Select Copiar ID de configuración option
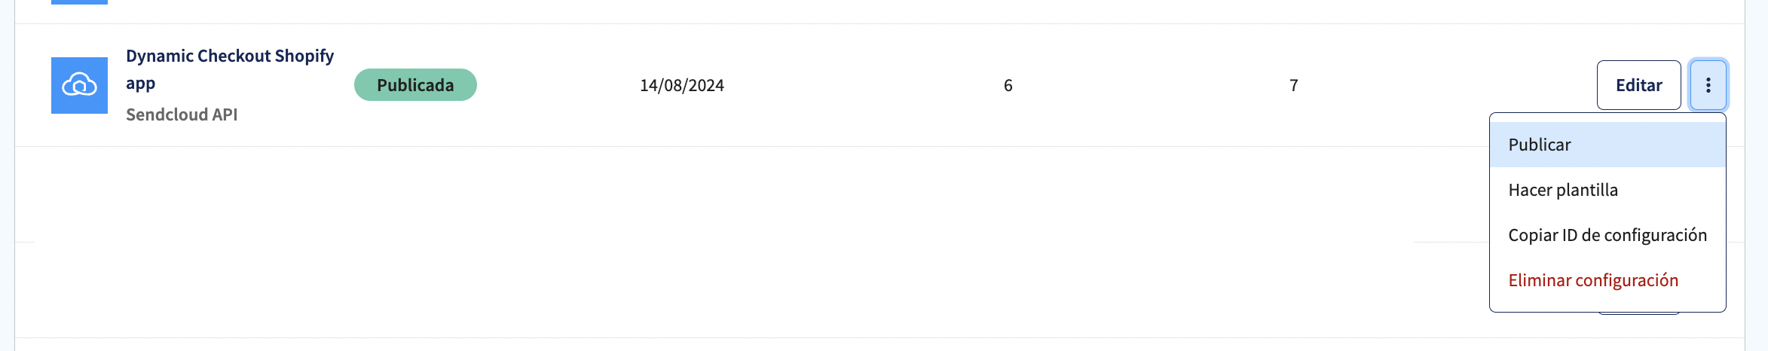Image resolution: width=1768 pixels, height=351 pixels. point(1607,235)
